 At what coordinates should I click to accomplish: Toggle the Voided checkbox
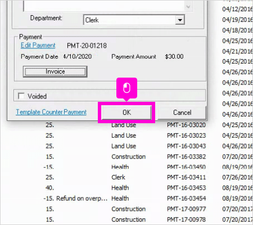[x=21, y=96]
